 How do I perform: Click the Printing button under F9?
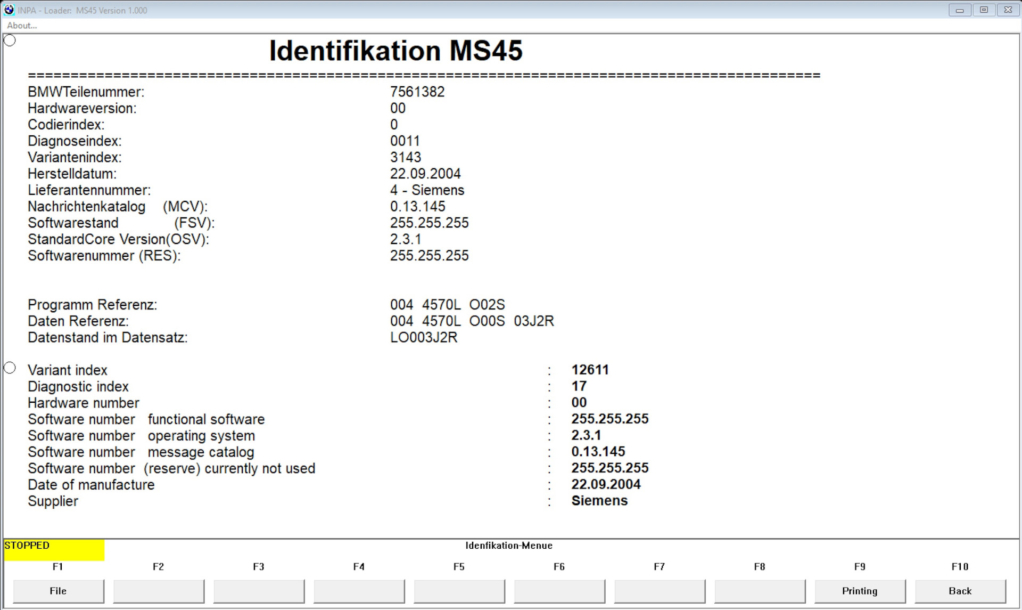click(x=860, y=591)
